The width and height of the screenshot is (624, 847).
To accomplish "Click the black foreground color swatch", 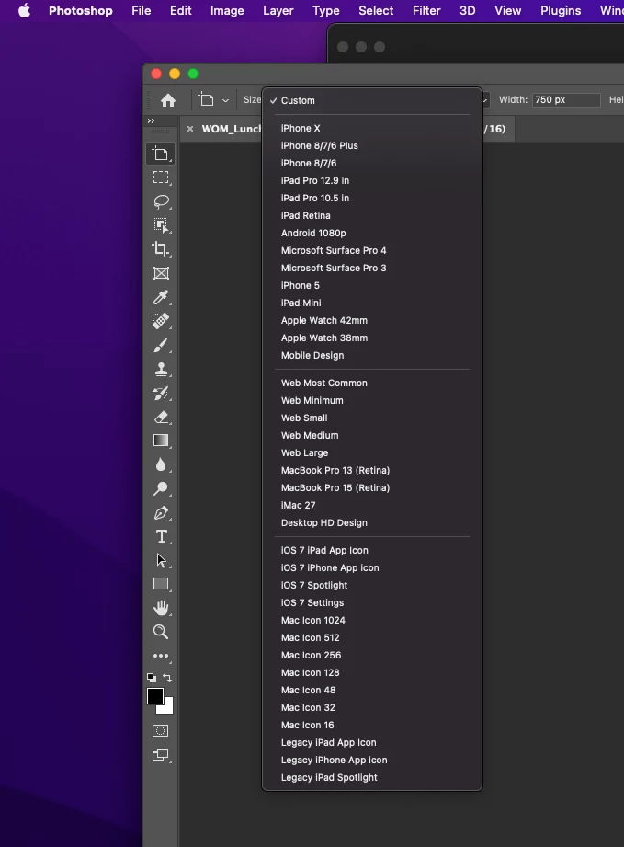I will click(155, 696).
